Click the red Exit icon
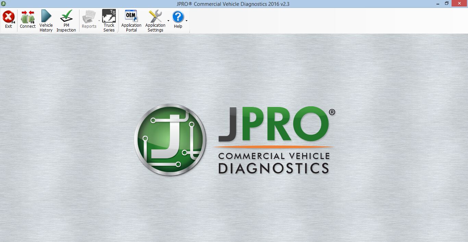 point(9,17)
